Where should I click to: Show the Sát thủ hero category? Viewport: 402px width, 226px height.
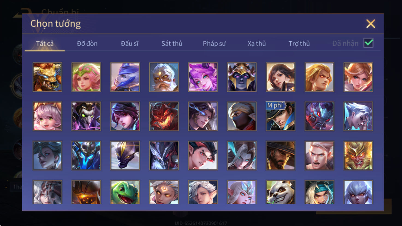coord(172,43)
